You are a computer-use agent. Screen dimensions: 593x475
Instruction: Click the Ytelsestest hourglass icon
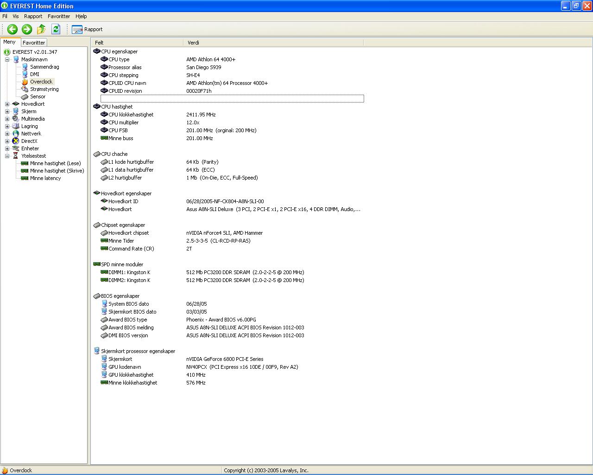tap(16, 156)
